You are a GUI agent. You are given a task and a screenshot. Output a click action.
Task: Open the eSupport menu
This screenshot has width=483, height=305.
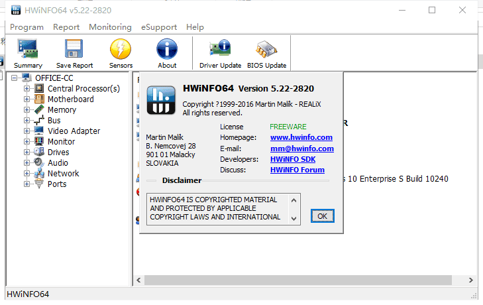click(x=159, y=27)
